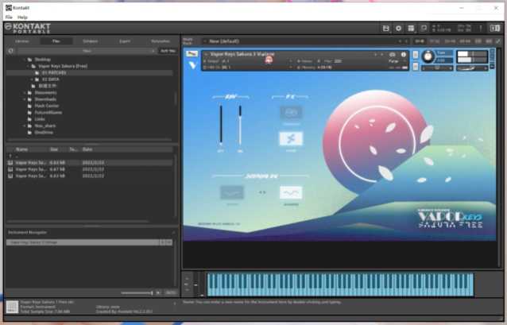Click the save (floppy disk) icon
Image resolution: width=507 pixels, height=325 pixels.
[385, 29]
